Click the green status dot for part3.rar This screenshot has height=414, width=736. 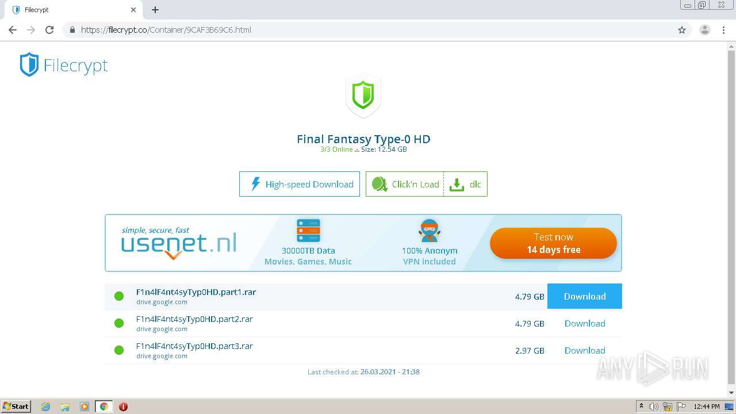(119, 350)
